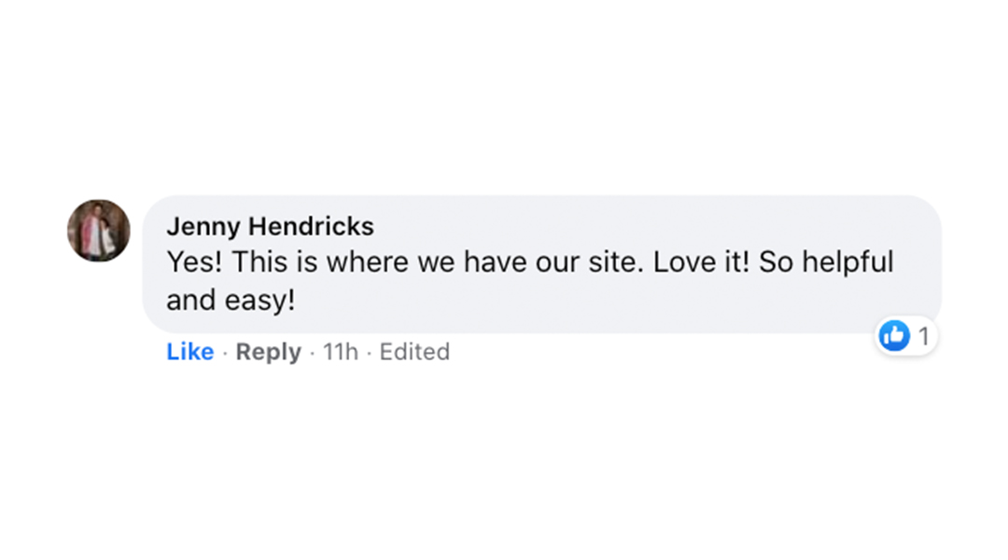Click the gray comment bubble right of "and easy!"

pyautogui.click(x=579, y=301)
